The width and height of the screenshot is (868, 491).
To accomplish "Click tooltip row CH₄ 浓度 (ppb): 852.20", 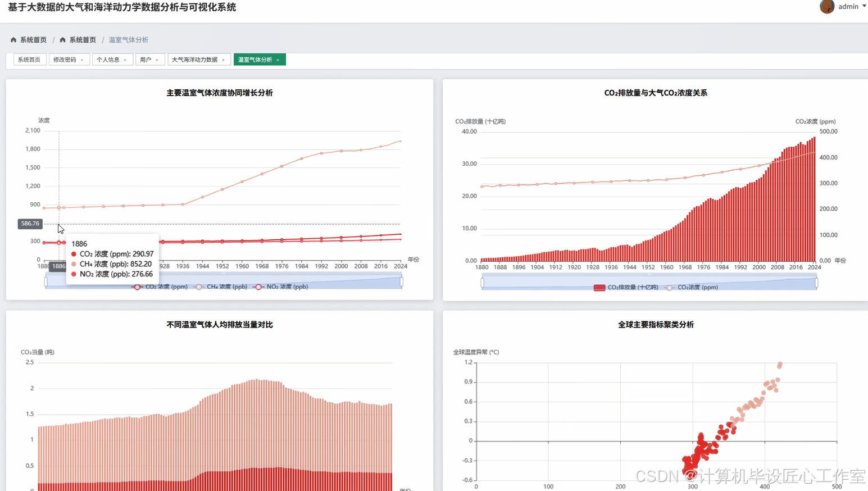I will [x=111, y=264].
